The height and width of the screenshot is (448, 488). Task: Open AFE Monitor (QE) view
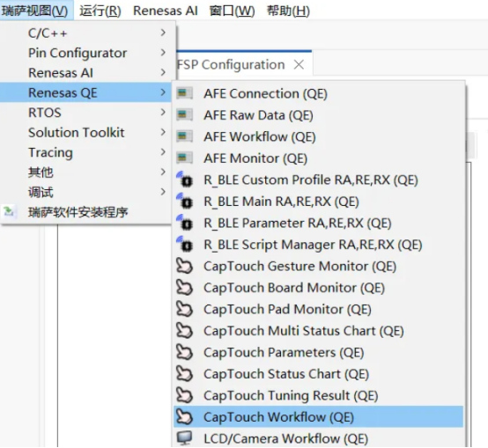(318, 158)
